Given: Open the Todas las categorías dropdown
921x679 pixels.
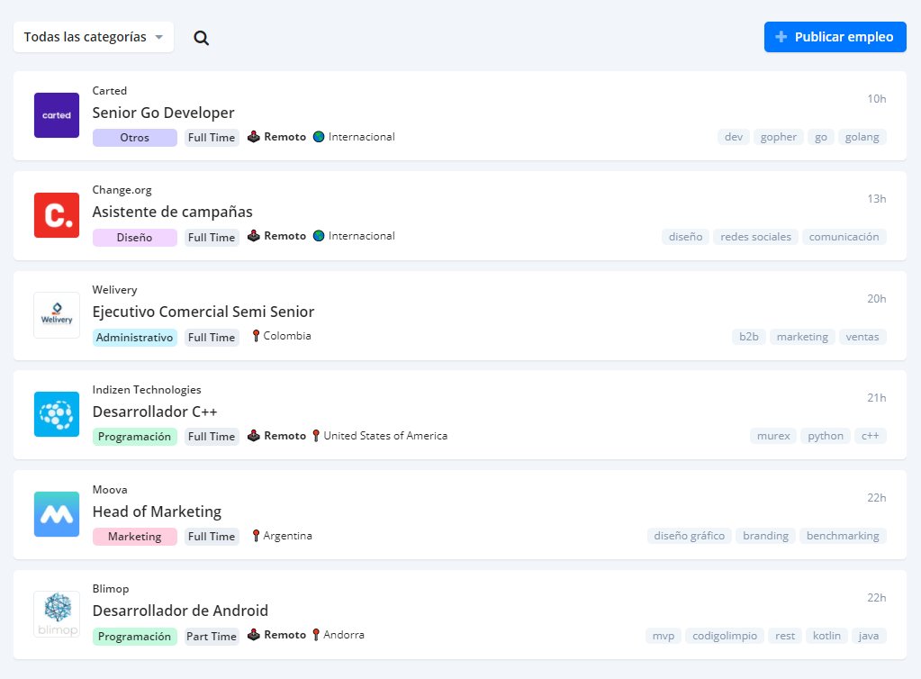Looking at the screenshot, I should (x=93, y=37).
